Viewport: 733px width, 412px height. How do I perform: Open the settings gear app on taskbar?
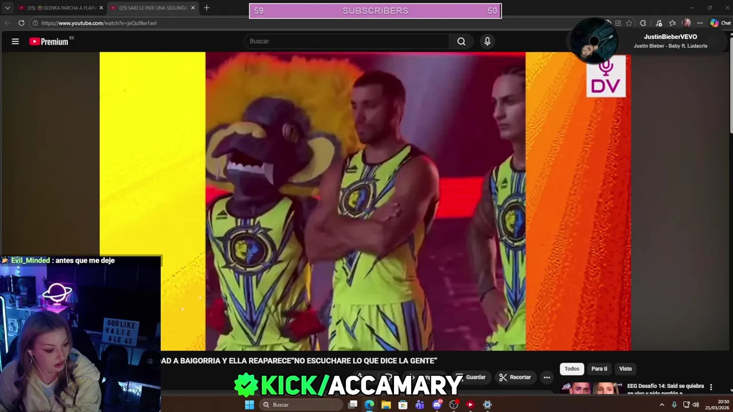pyautogui.click(x=487, y=405)
